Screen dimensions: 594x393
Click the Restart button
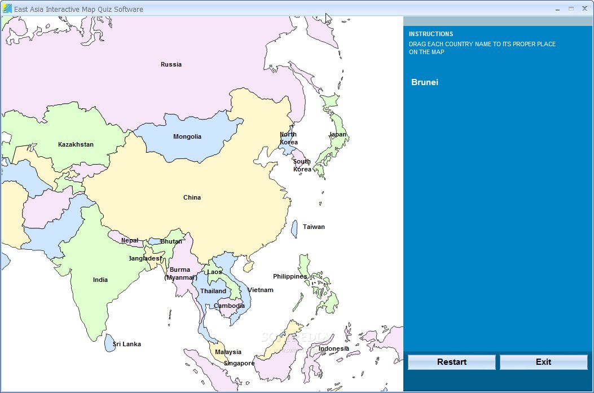pyautogui.click(x=451, y=362)
